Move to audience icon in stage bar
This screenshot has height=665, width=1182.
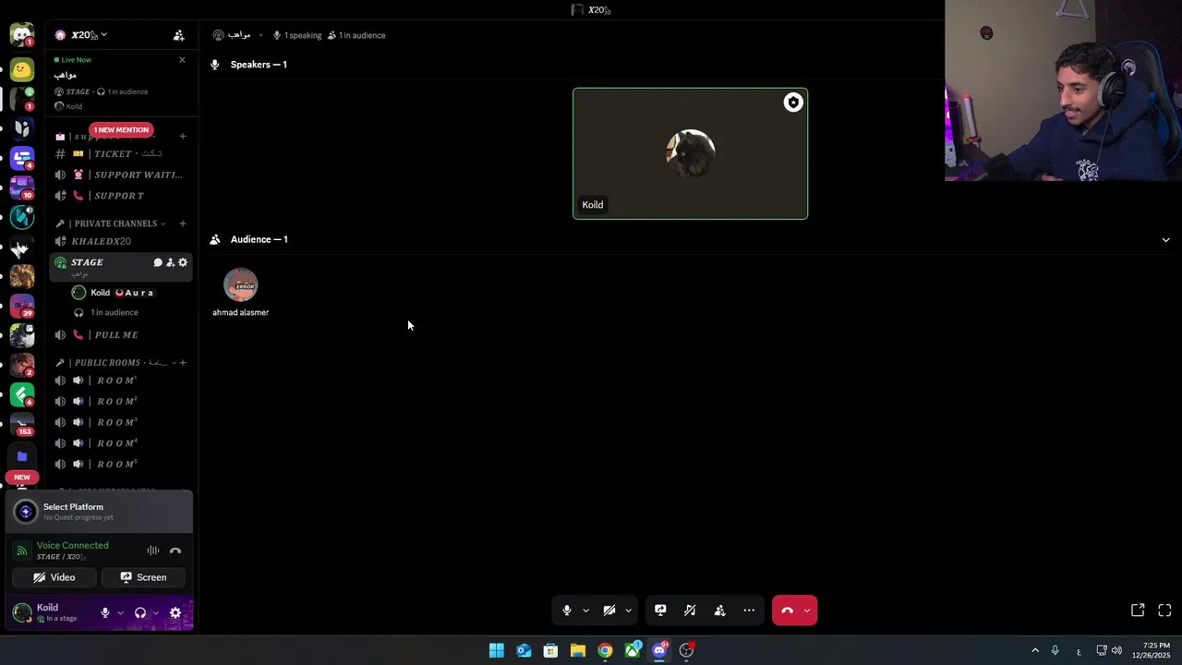click(x=720, y=611)
